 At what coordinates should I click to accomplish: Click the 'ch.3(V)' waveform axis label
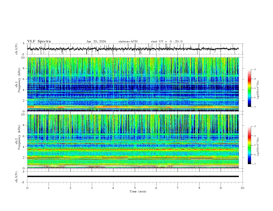click(x=17, y=177)
